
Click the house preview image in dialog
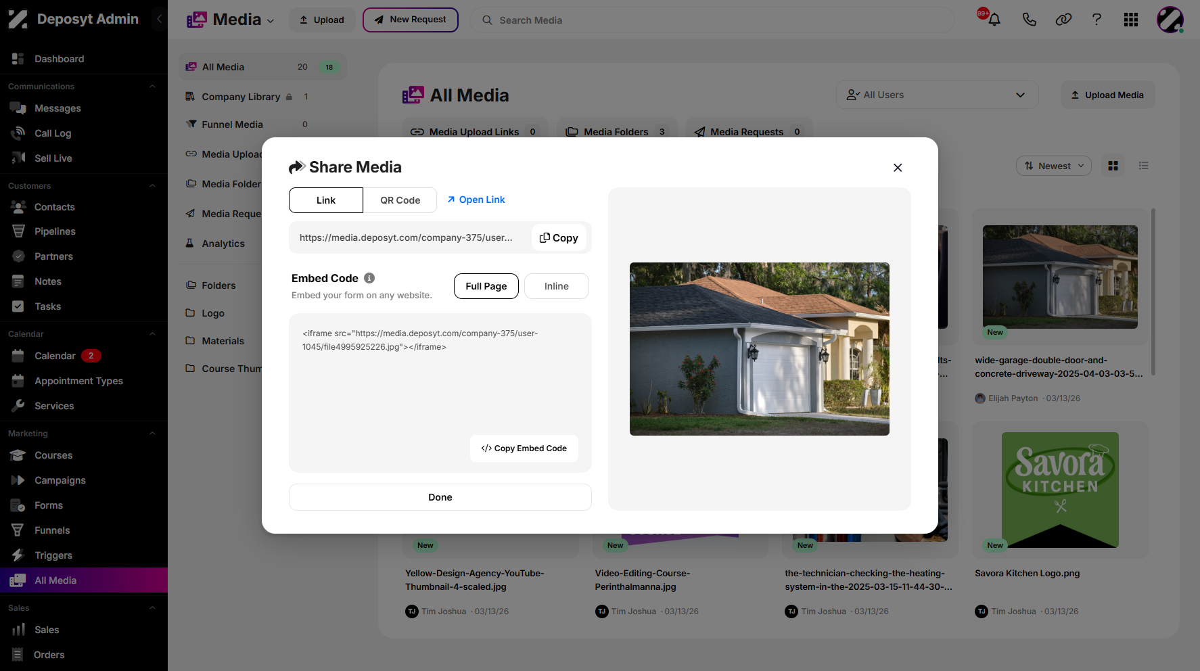coord(760,349)
